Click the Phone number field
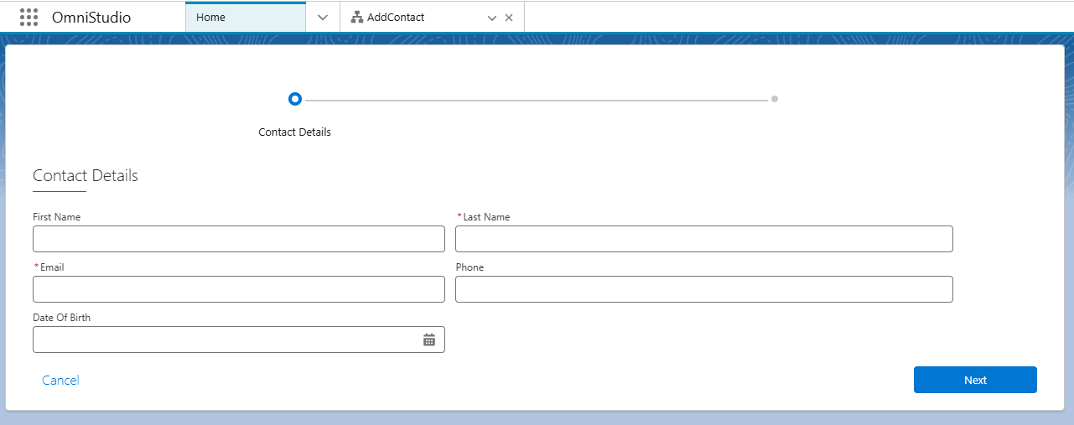This screenshot has height=425, width=1074. pyautogui.click(x=703, y=289)
